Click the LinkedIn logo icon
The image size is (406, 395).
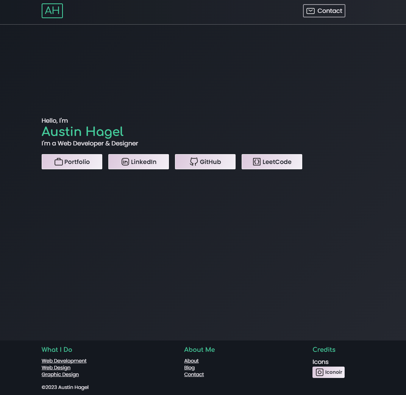pos(125,161)
